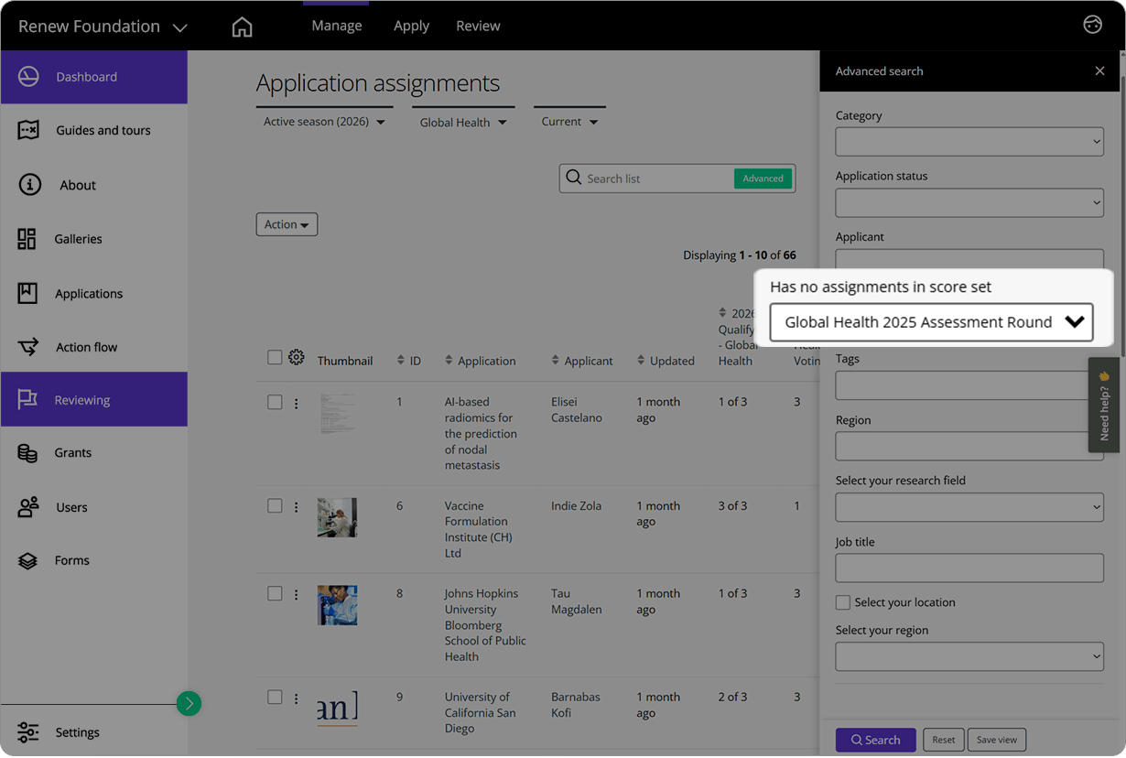1126x758 pixels.
Task: Click the Users people icon
Action: coord(28,506)
